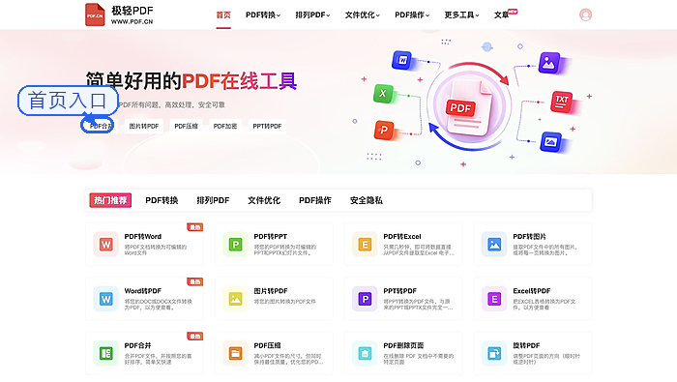The image size is (677, 382).
Task: Open the Word转PDF card title
Action: 143,291
